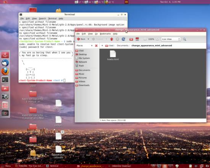210x168 pixels.
Task: Click the Stop loading toolbar icon
Action: point(118,39)
